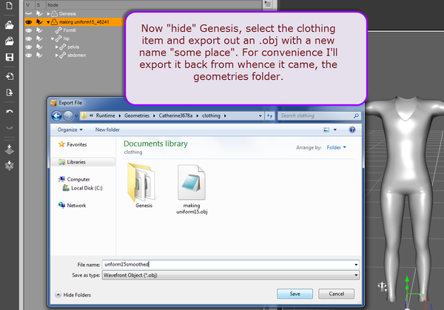Click the Back arrow in Export File dialog
Image resolution: width=444 pixels, height=310 pixels.
click(x=57, y=116)
